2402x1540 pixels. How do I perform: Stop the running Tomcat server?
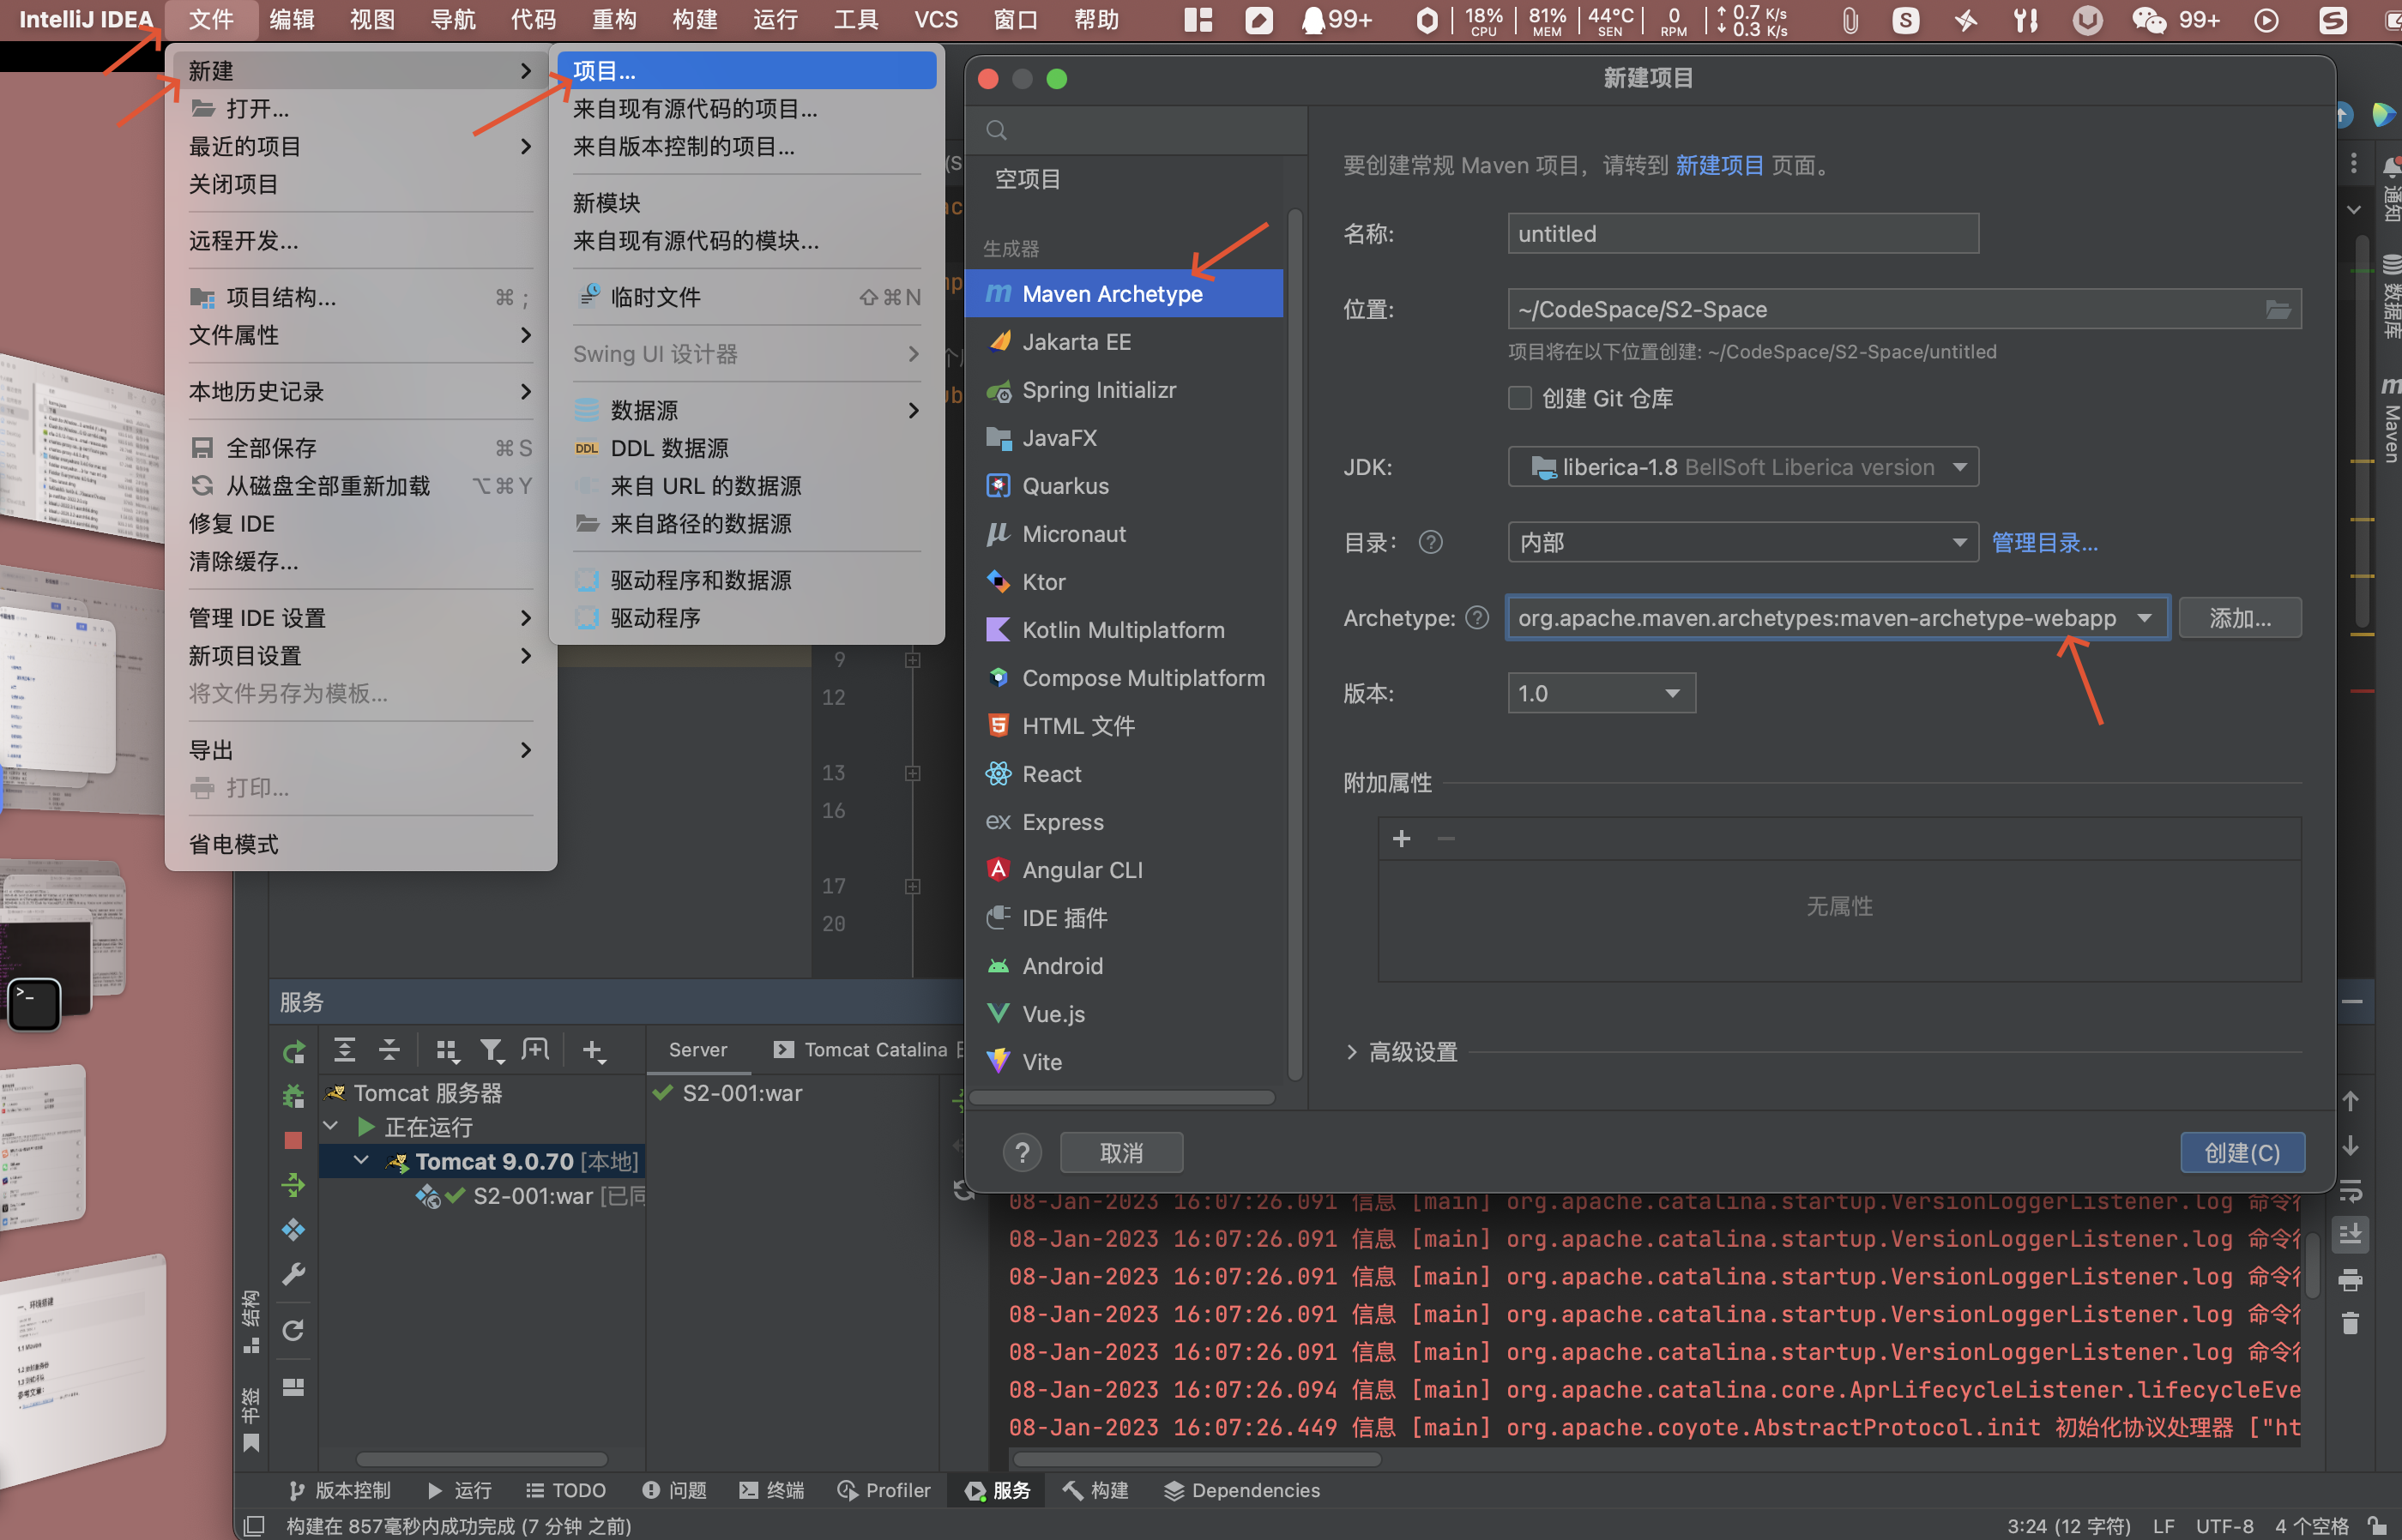pyautogui.click(x=293, y=1141)
